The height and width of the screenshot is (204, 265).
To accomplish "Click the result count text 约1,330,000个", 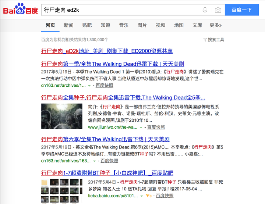I will 75,40.
